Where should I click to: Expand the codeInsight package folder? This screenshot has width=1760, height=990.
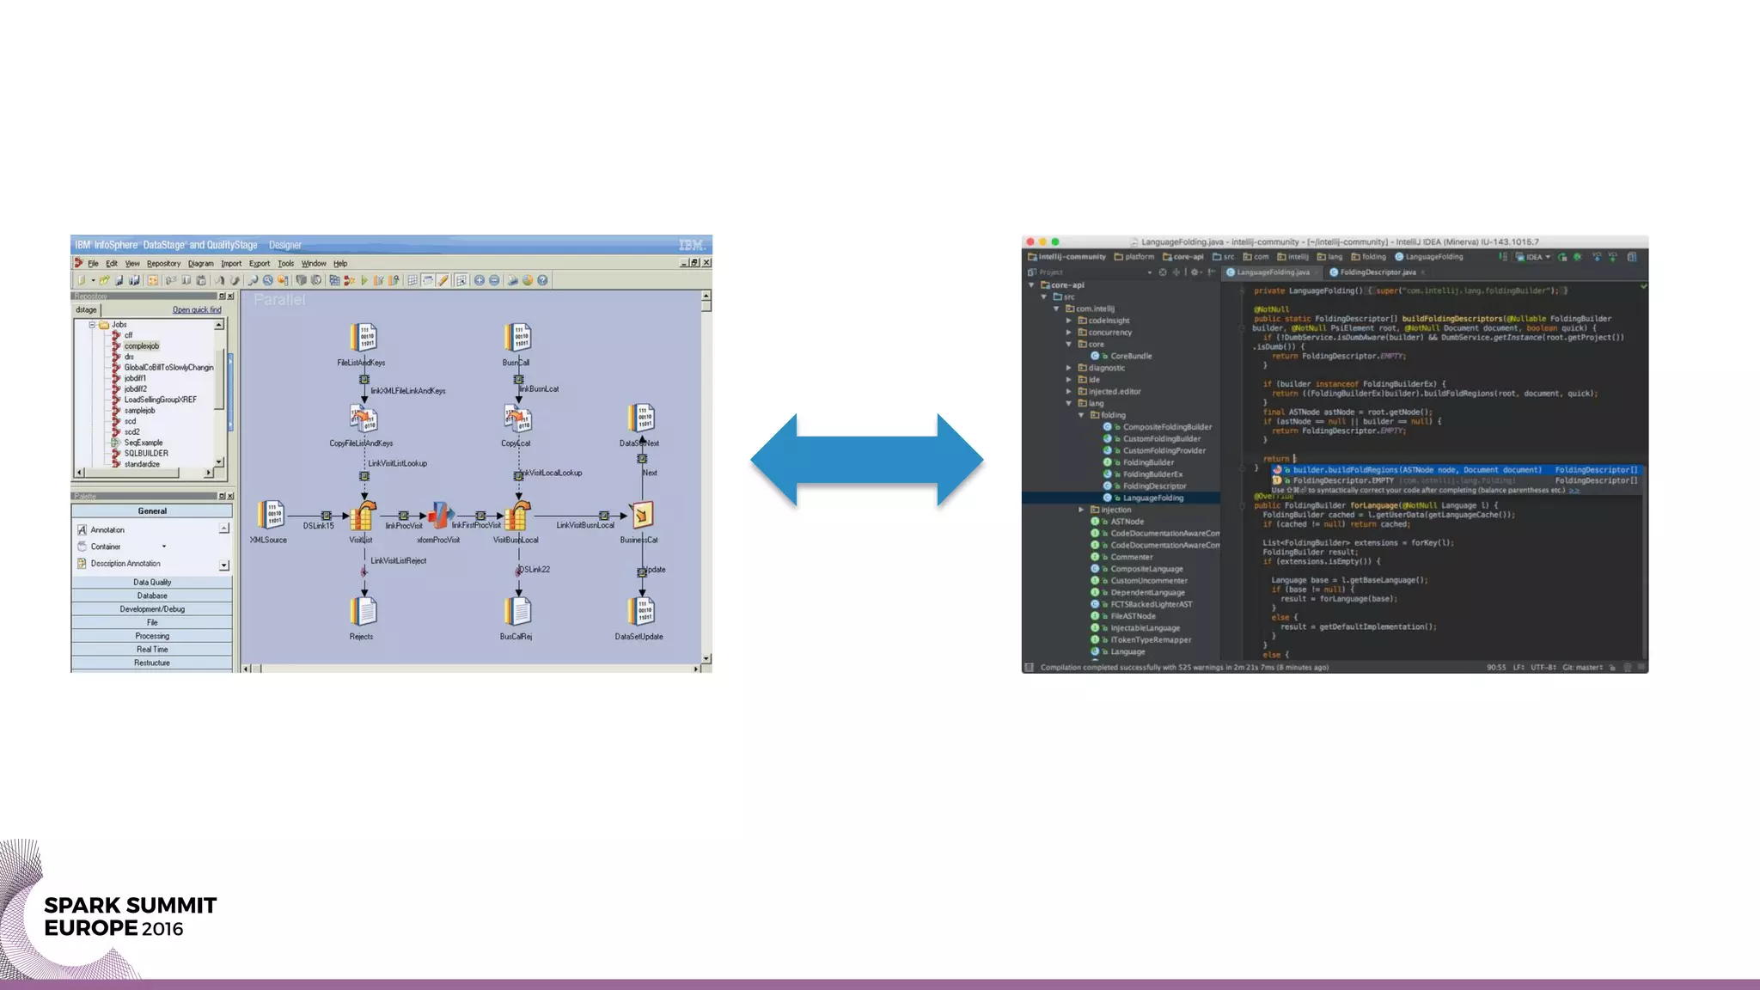pos(1069,321)
